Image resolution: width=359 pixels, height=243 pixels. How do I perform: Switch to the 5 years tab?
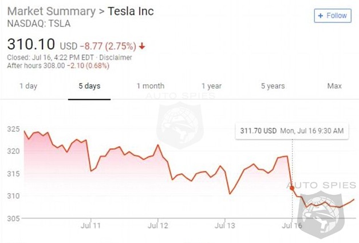click(273, 86)
